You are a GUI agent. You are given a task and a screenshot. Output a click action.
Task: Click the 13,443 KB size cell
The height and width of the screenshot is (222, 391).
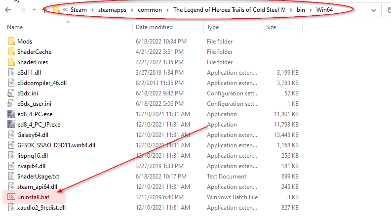[x=286, y=135]
